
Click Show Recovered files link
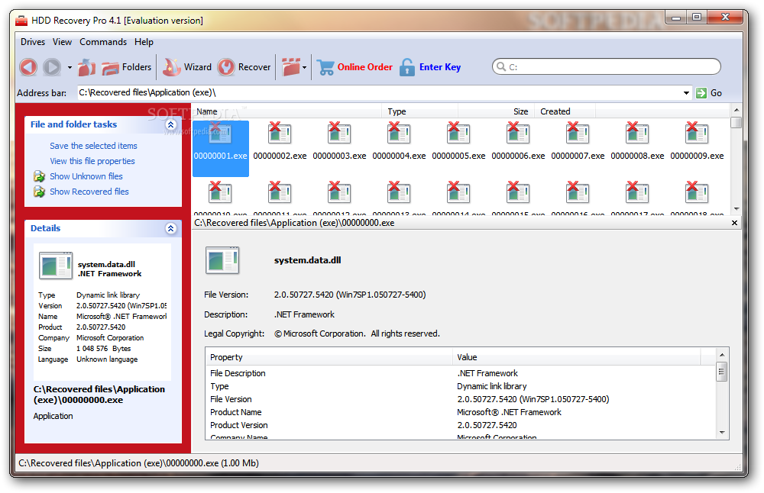[x=89, y=192]
